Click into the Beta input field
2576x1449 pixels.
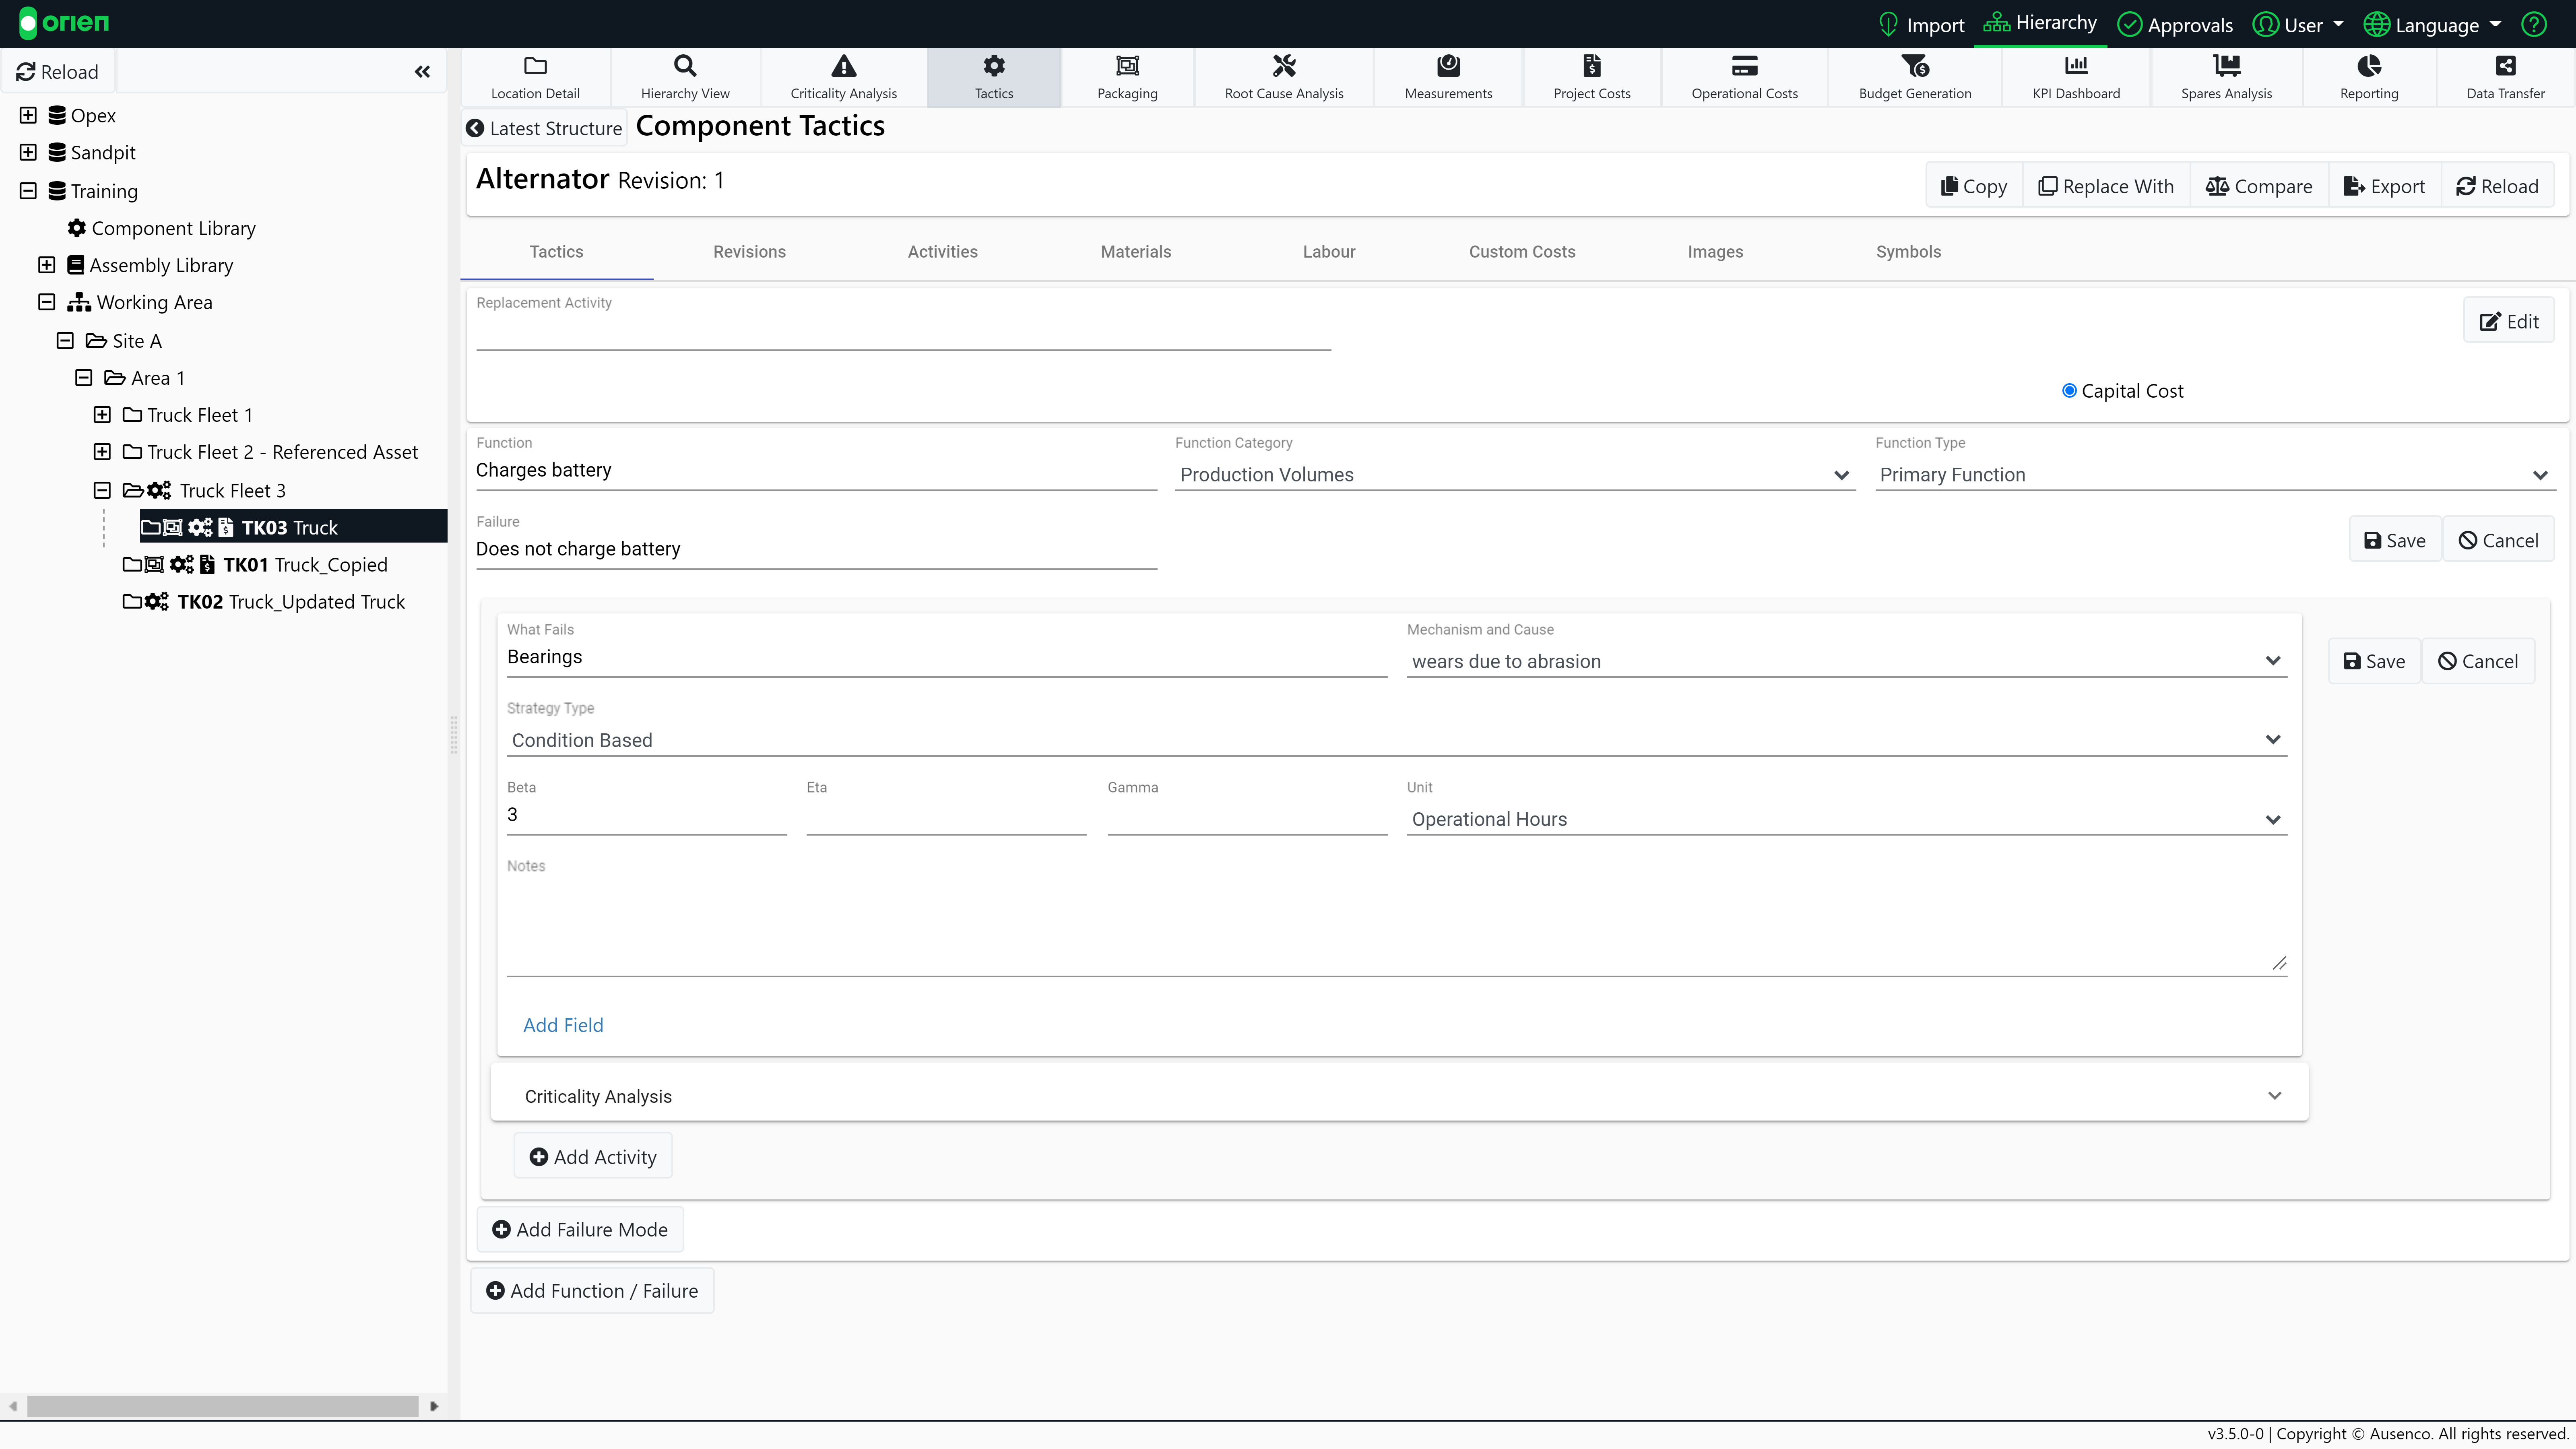646,815
